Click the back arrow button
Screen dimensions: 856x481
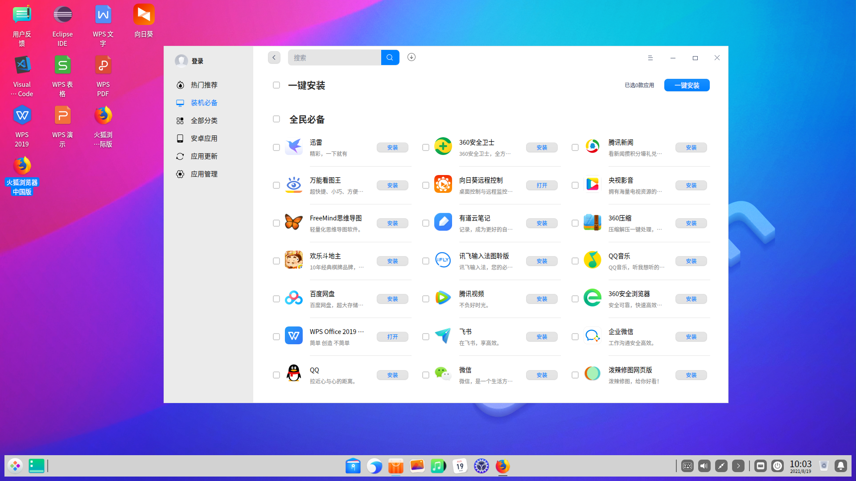(x=274, y=57)
